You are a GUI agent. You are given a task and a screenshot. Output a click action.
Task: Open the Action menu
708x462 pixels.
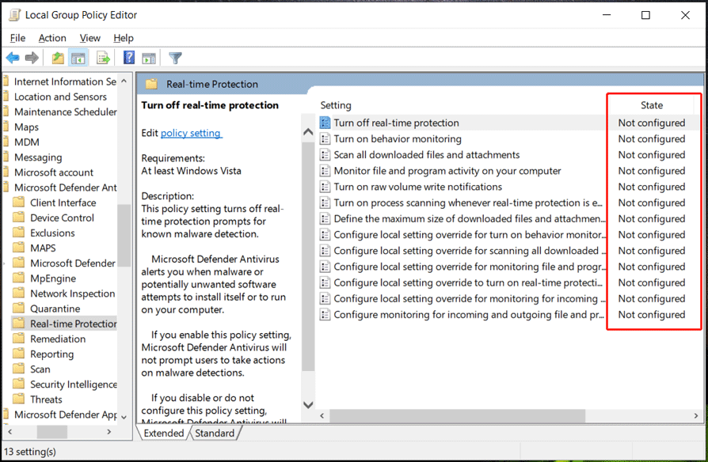coord(52,37)
